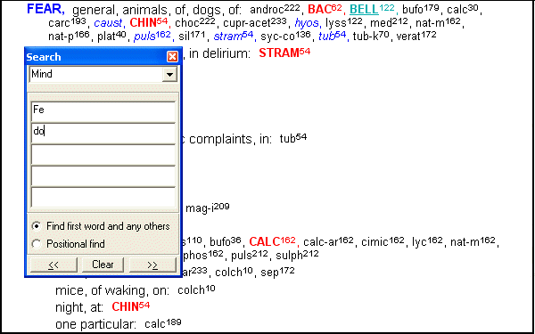This screenshot has height=334, width=535.
Task: Click the red CALC162 remedy
Action: (272, 241)
